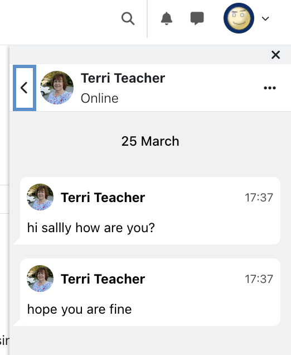Viewport: 291px width, 355px height.
Task: Click the smiley user avatar in header
Action: tap(239, 18)
